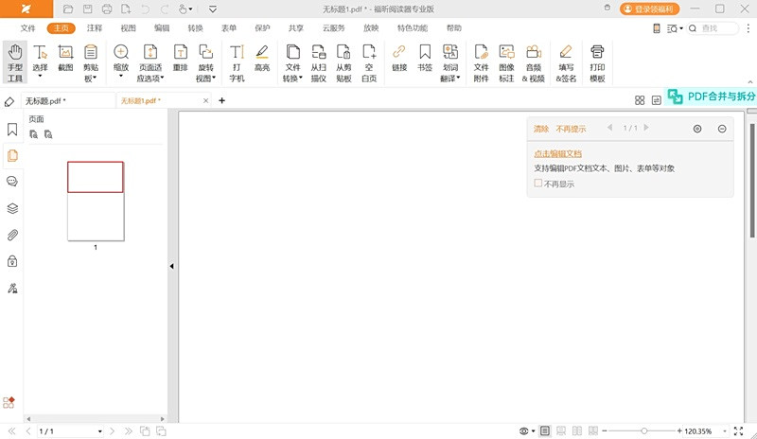
Task: Collapse the left panel using the arrow handle
Action: (x=171, y=267)
